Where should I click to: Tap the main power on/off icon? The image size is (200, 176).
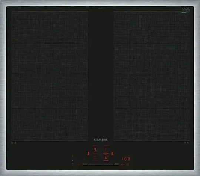coord(73,165)
